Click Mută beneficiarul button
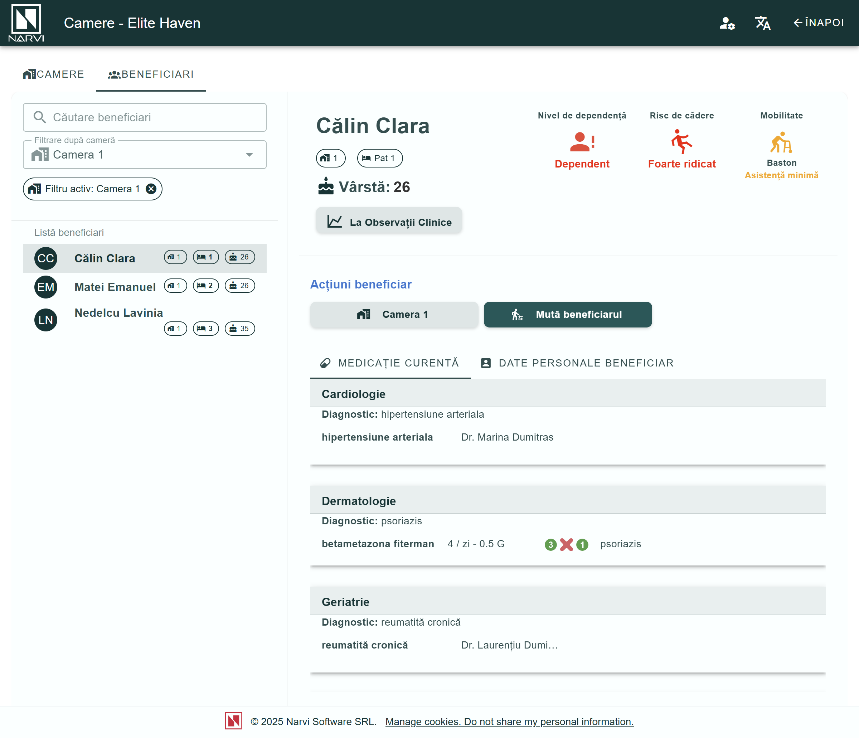The width and height of the screenshot is (859, 738). (568, 314)
